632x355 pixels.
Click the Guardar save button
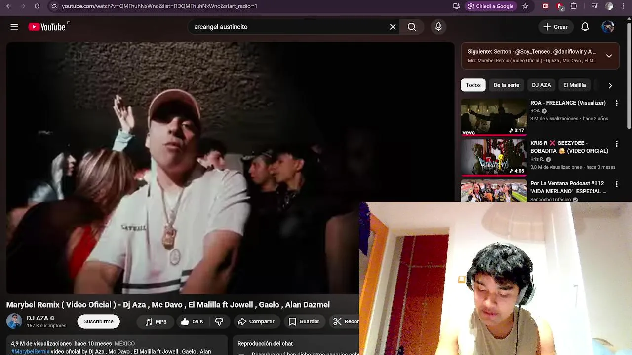pos(304,321)
